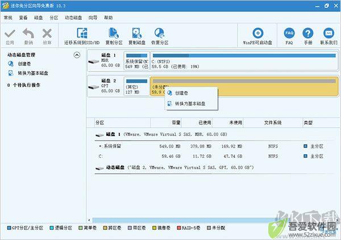This screenshot has height=240, width=341.
Task: Click the 镜像卷 legend swatch
Action: (x=154, y=228)
